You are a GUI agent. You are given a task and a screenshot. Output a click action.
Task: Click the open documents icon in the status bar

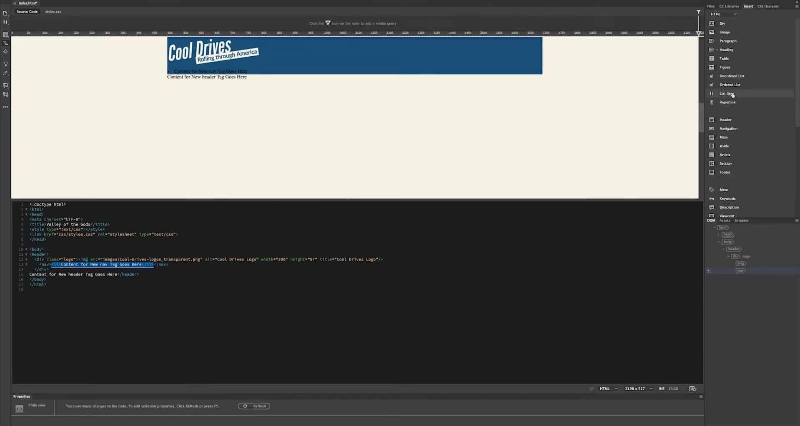692,388
